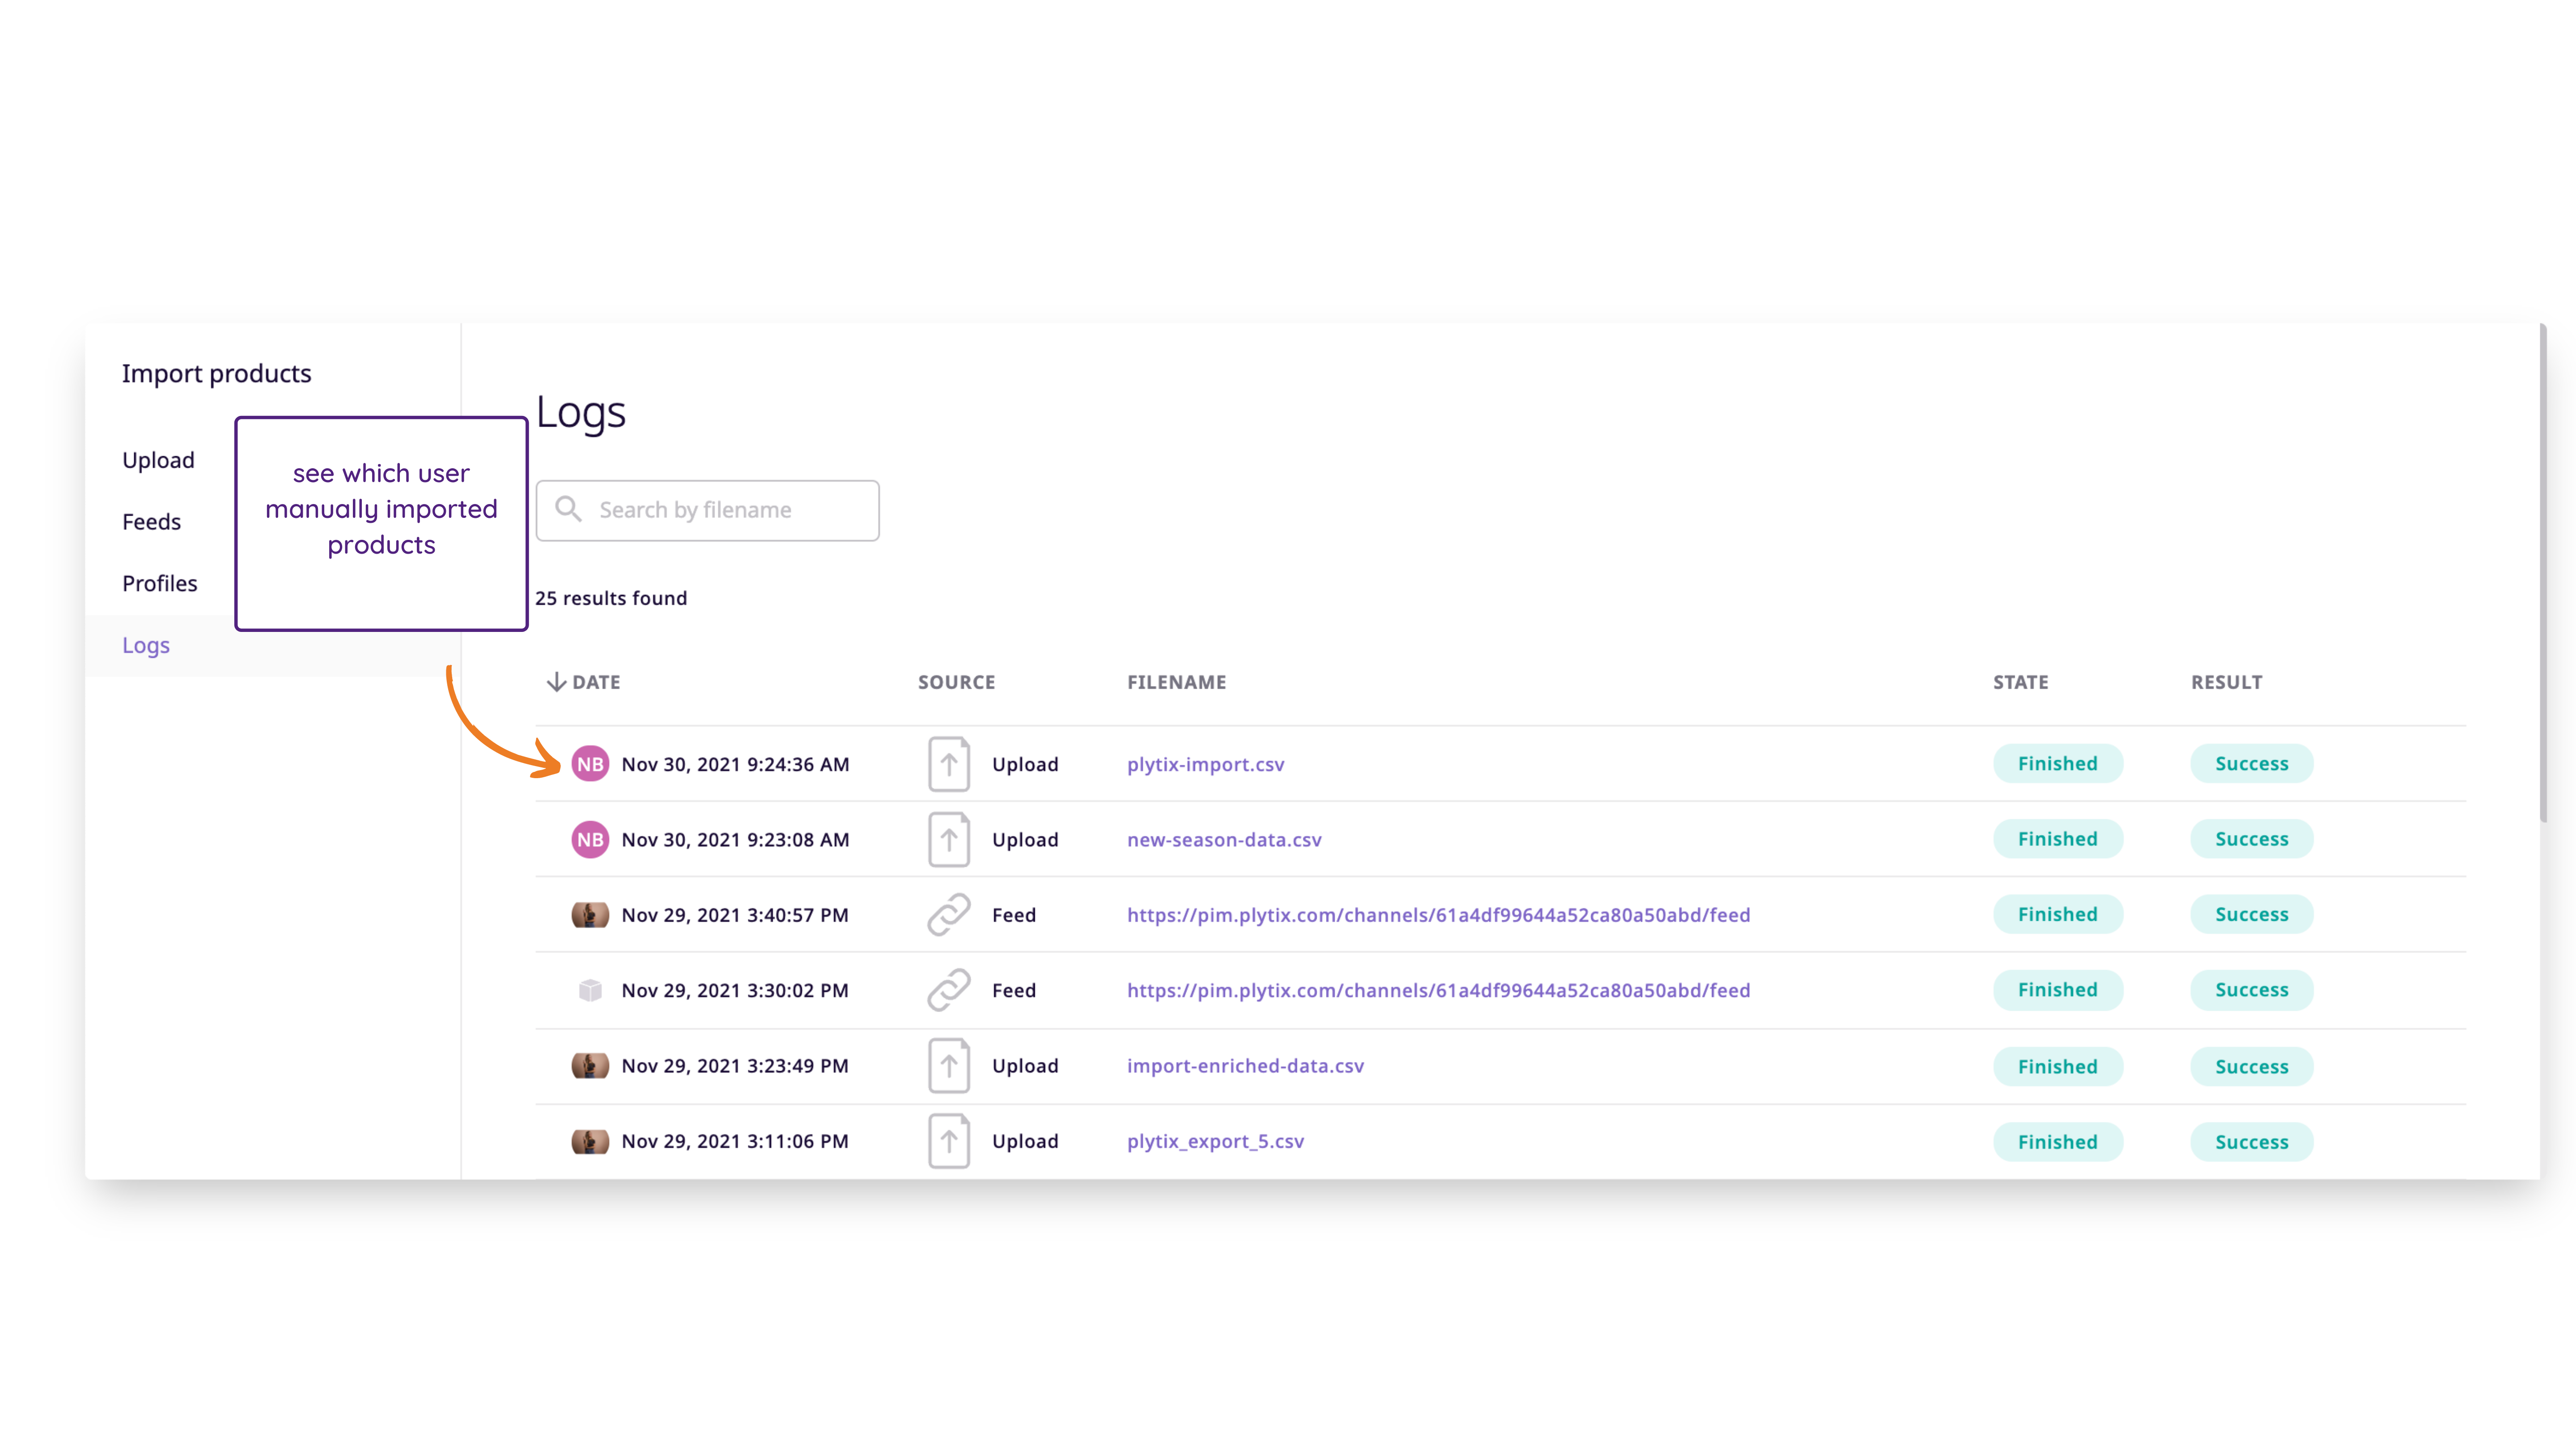Sort logs by DATE column header
This screenshot has height=1449, width=2576.
pyautogui.click(x=596, y=682)
